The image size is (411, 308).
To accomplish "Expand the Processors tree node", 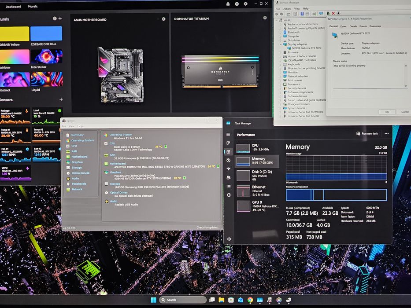I will (x=281, y=84).
